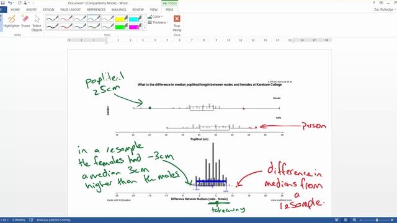This screenshot has width=397, height=223.
Task: Adjust the zoom slider handle
Action: point(377,221)
